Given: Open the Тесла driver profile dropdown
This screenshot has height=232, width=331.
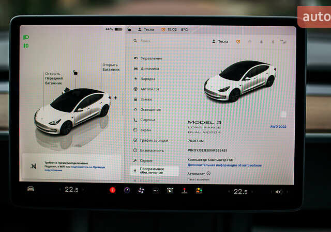Looking at the screenshot, I should pos(220,41).
